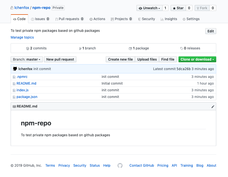Image resolution: width=228 pixels, height=177 pixels.
Task: Open latest commit hash 5dca26b
Action: point(184,69)
